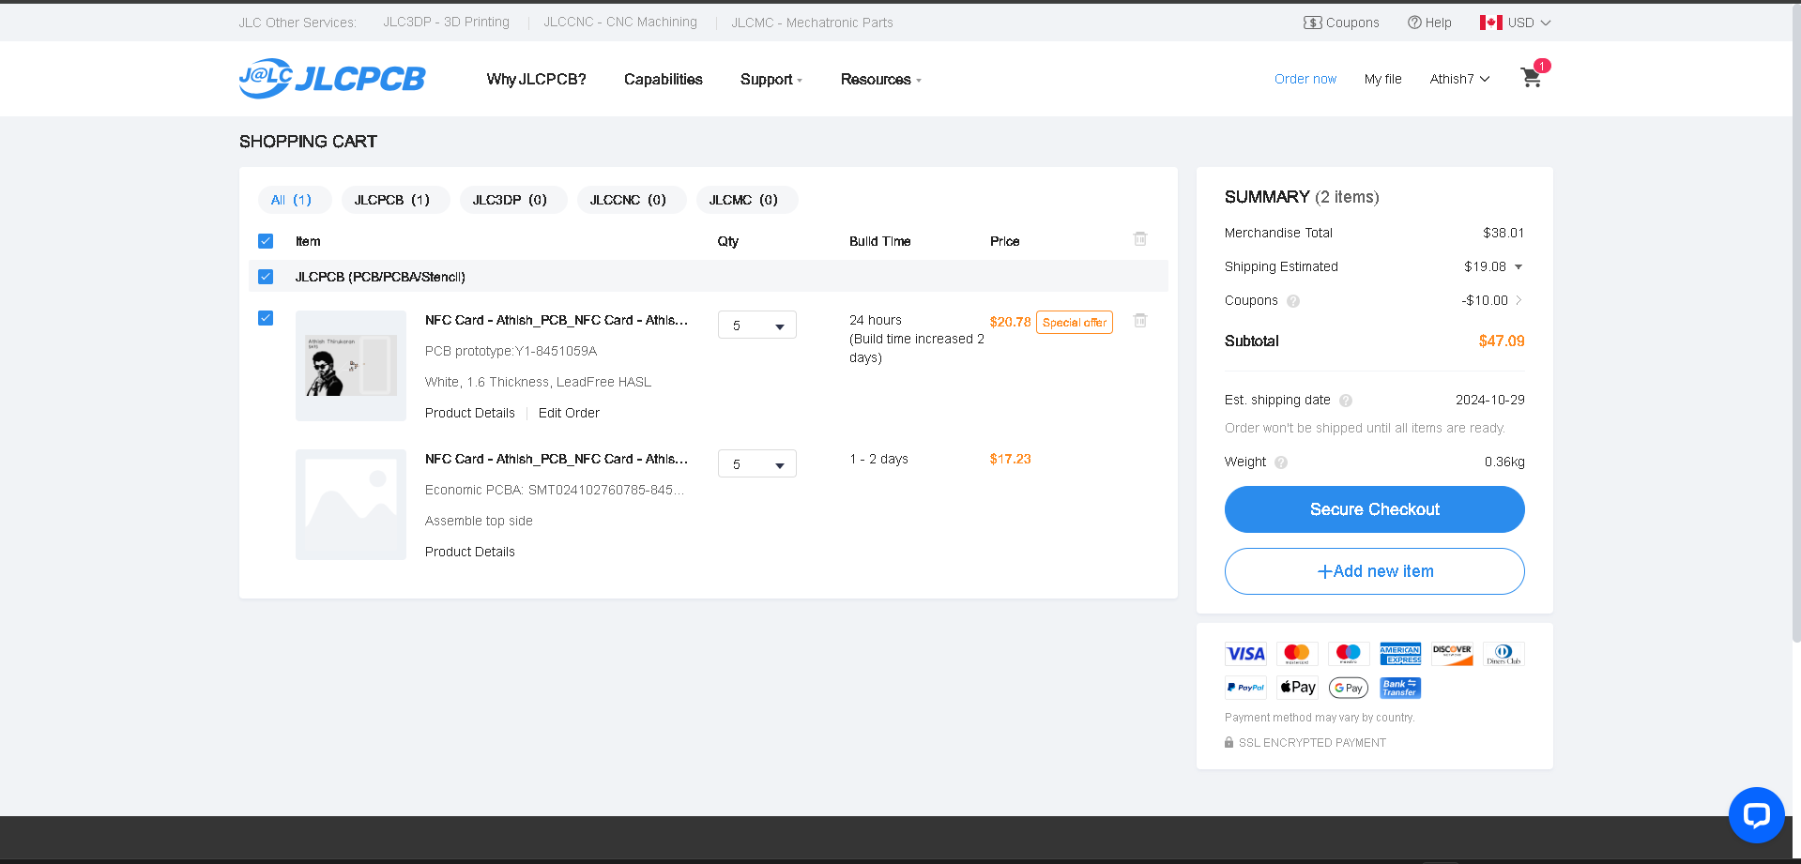
Task: Expand the Support menu
Action: (x=771, y=80)
